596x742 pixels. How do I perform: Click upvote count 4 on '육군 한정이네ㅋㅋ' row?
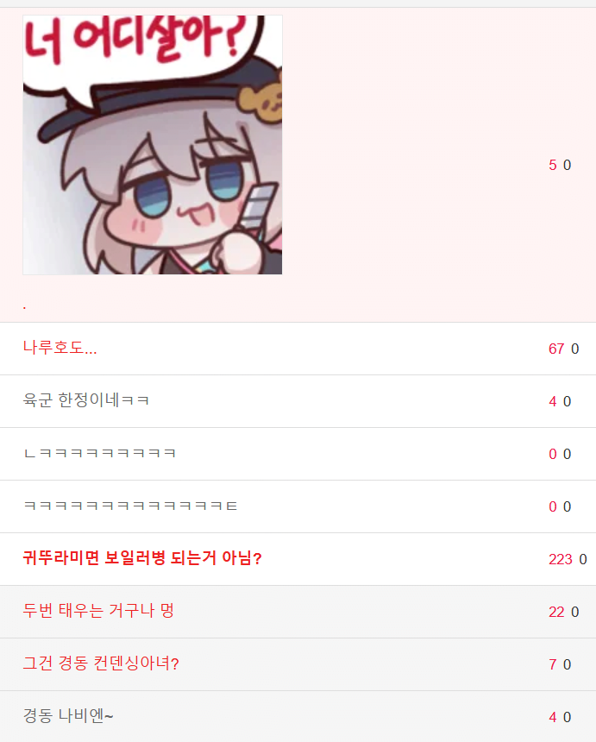[553, 401]
